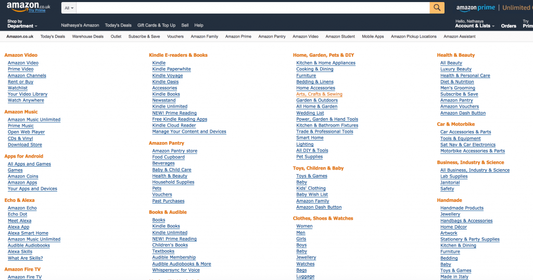Open Baby Wish List link
Screen dimensions: 533x280
(x=312, y=194)
